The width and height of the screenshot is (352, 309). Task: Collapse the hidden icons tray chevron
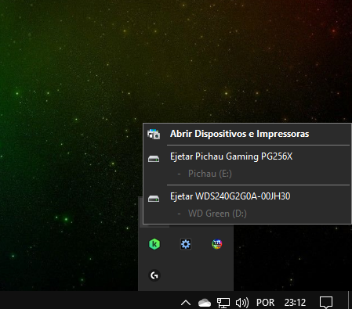pos(186,303)
